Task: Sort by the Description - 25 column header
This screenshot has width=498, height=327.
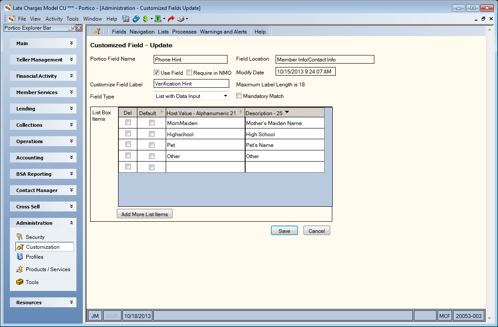Action: pyautogui.click(x=285, y=113)
